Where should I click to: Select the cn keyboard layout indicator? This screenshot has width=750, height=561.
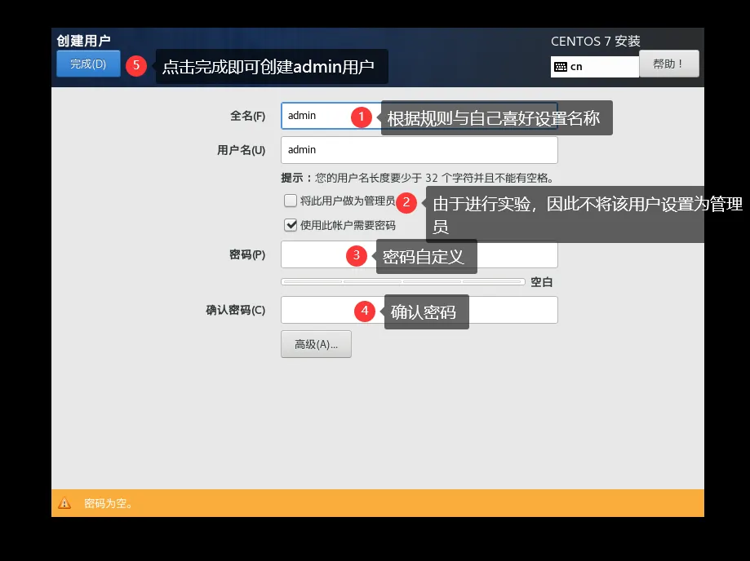[x=595, y=66]
